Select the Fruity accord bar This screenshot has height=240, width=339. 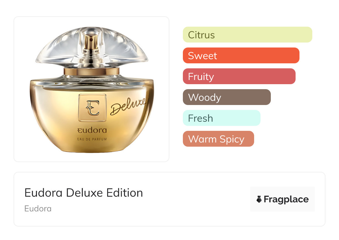tap(239, 76)
